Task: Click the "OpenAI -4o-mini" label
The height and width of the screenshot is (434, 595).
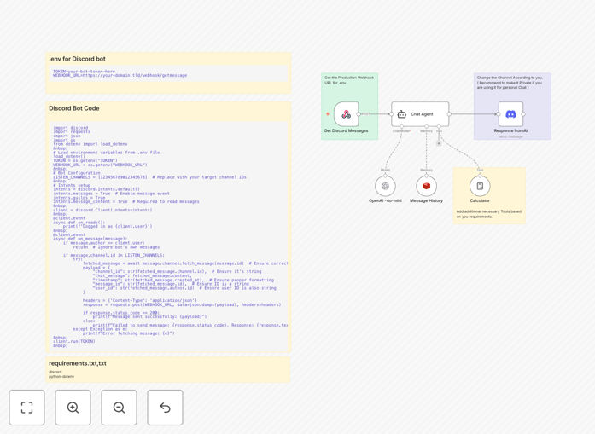Action: [385, 200]
